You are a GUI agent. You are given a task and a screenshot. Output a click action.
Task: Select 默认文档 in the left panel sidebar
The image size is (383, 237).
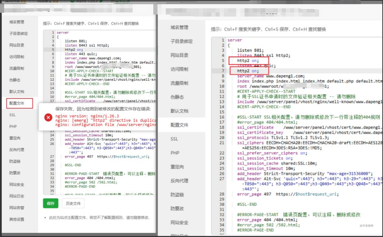(x=17, y=92)
